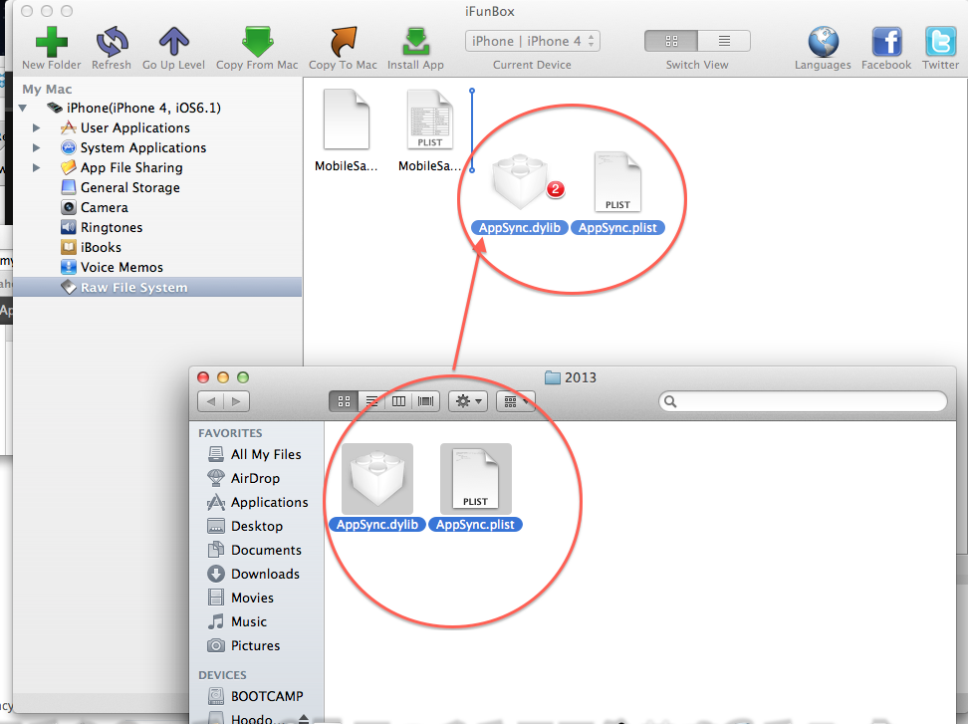
Task: Expand the System Applications tree node
Action: coord(37,147)
